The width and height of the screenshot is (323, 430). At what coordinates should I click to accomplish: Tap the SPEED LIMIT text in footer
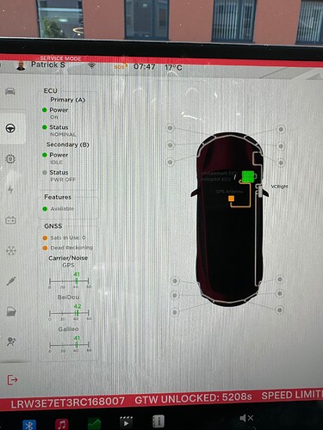[292, 395]
